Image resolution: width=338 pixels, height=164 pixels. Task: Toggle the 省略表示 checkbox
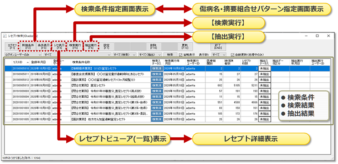(187, 55)
